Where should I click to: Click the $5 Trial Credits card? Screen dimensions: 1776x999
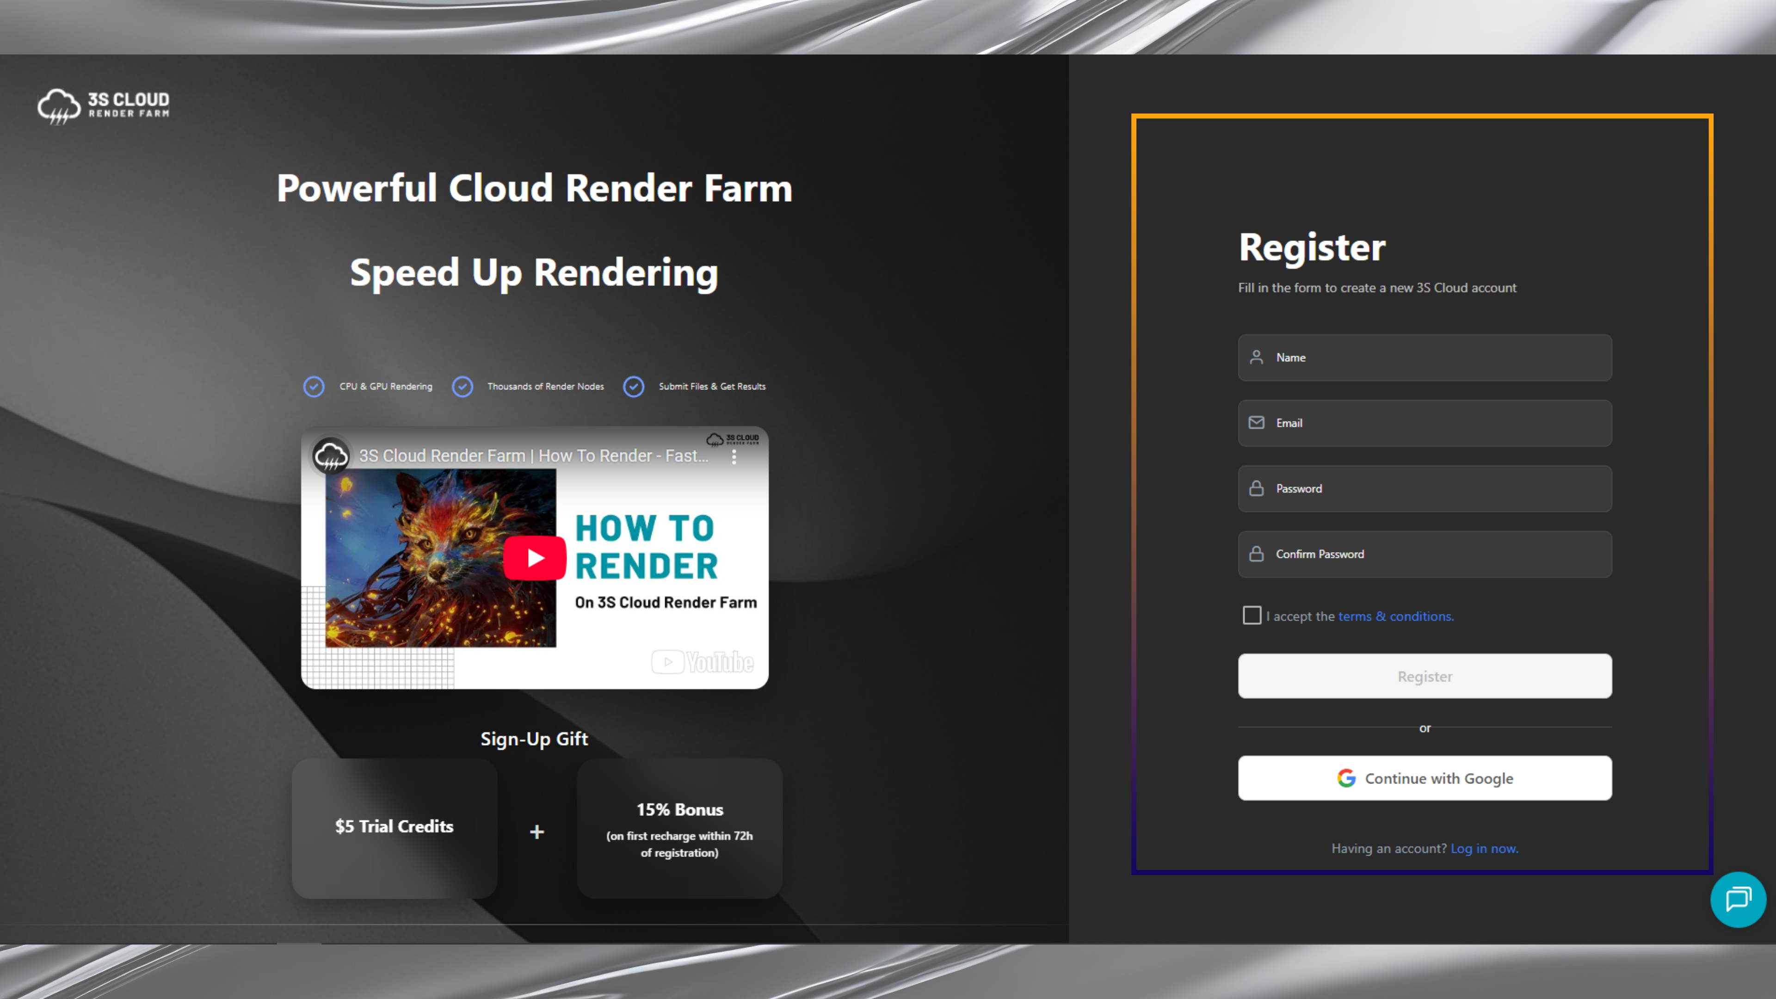(395, 827)
